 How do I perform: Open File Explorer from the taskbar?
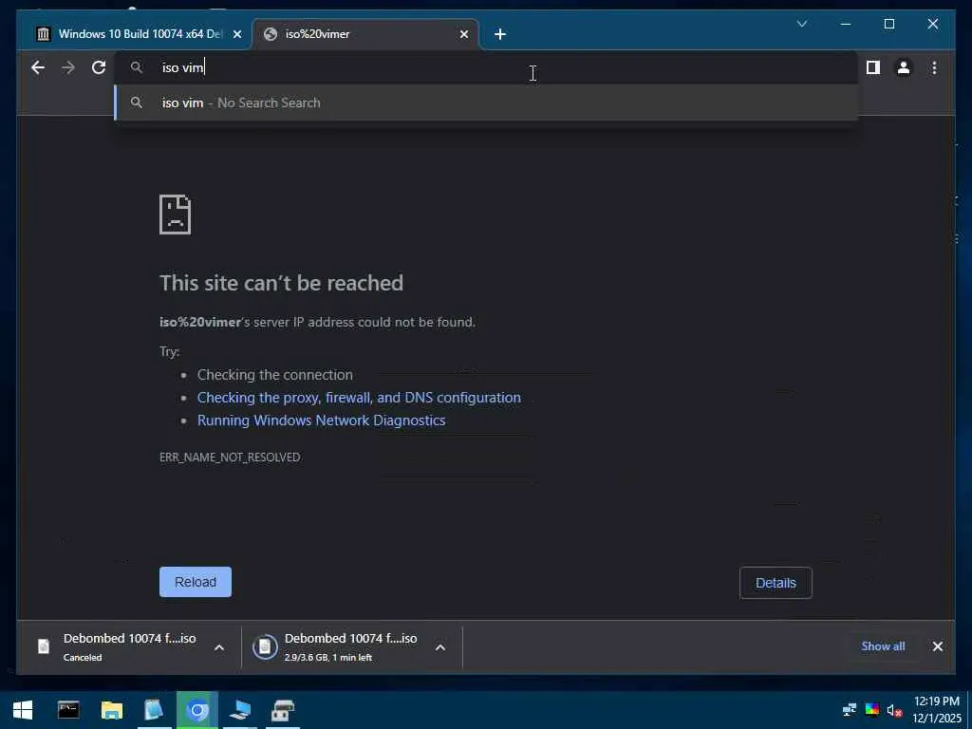[112, 710]
